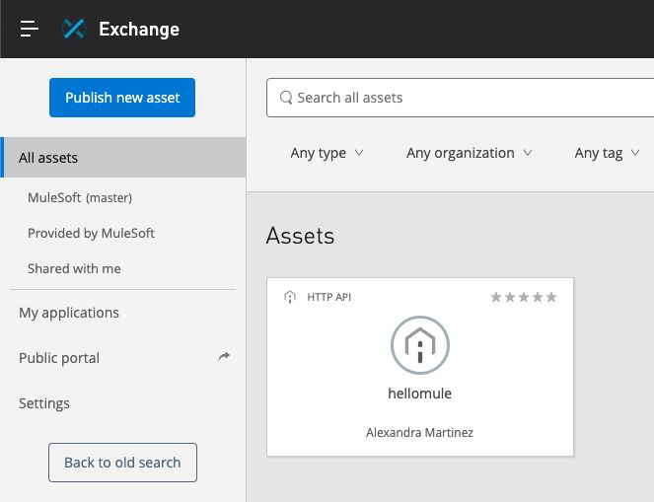Focus the Search all assets field

pos(464,98)
